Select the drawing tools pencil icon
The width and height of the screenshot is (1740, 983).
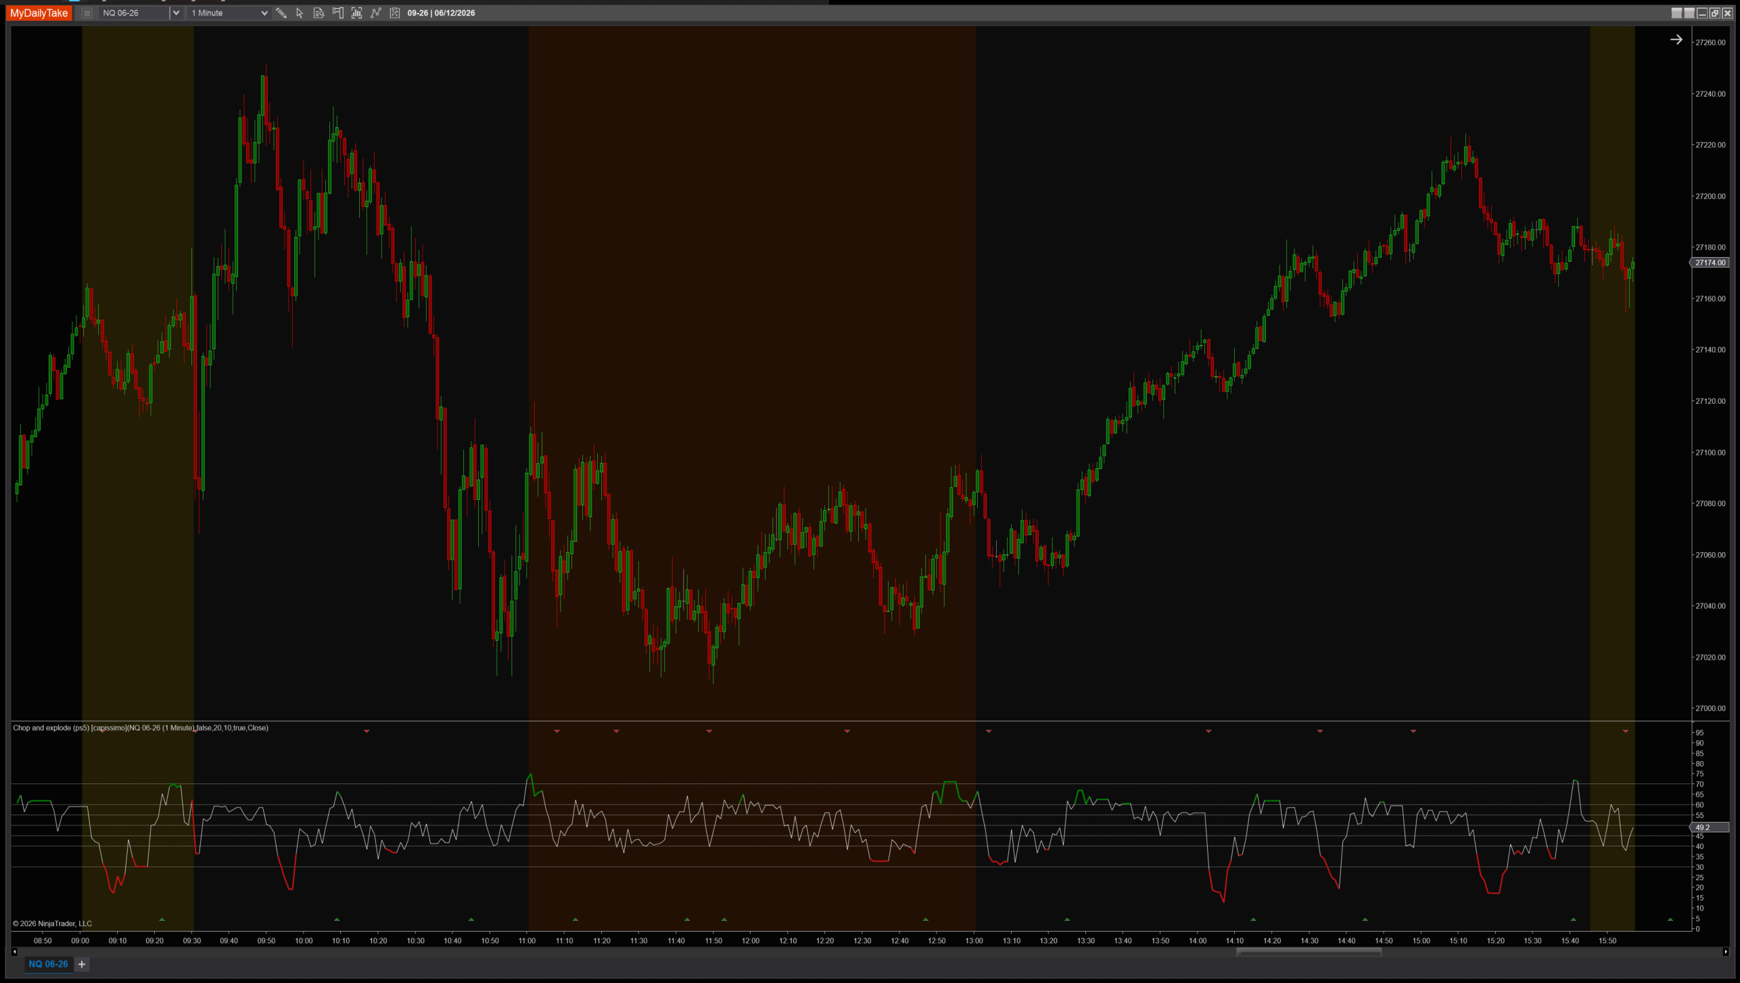click(x=281, y=13)
